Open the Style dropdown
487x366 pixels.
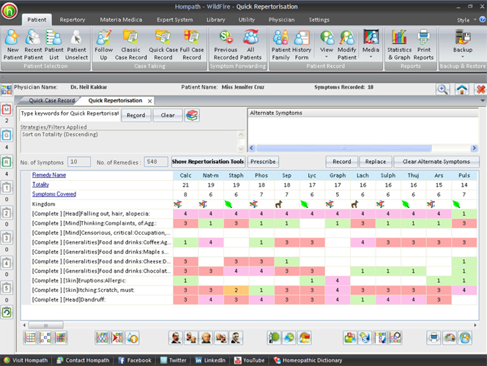point(466,20)
